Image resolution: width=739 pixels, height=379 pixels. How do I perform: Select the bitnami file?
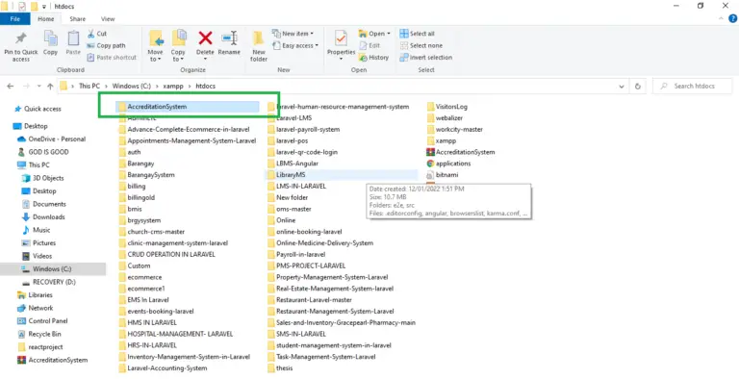click(442, 175)
